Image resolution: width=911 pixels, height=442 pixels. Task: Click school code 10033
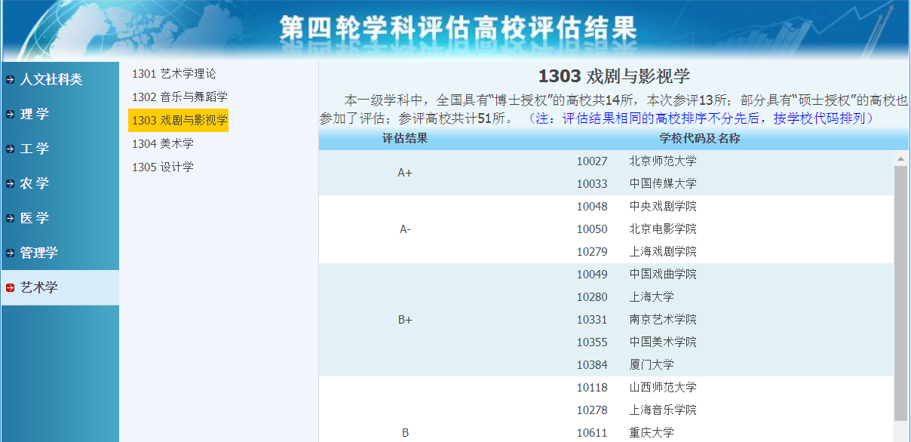[x=592, y=184]
